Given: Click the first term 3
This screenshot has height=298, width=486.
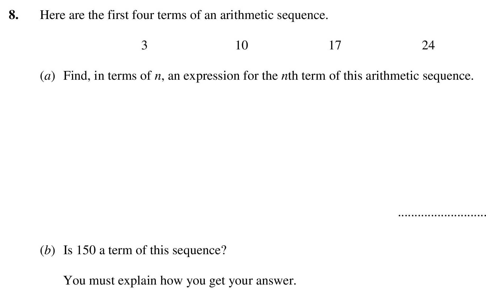Looking at the screenshot, I should (144, 45).
